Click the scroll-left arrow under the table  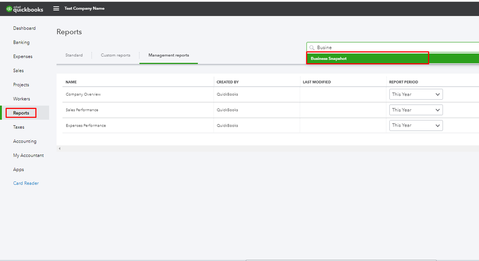(x=60, y=149)
